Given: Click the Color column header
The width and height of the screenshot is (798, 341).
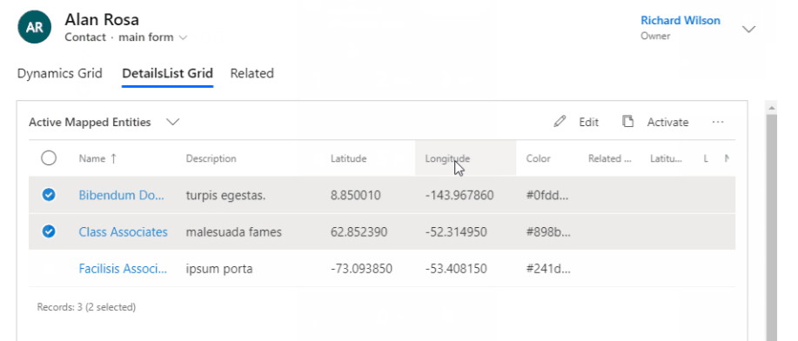Looking at the screenshot, I should click(539, 158).
